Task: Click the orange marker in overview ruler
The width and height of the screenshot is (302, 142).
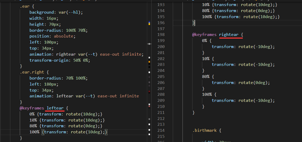Action: coord(149,62)
